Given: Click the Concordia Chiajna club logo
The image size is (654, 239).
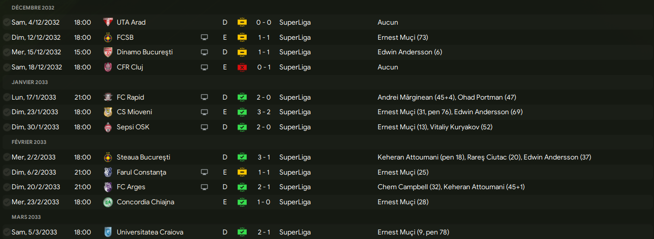Looking at the screenshot, I should tap(108, 202).
